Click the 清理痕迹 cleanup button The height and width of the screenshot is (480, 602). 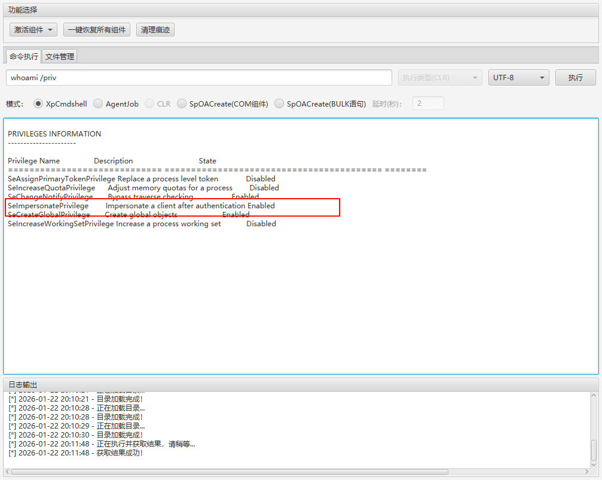155,29
